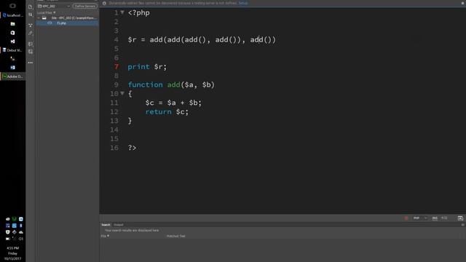Image resolution: width=466 pixels, height=262 pixels.
Task: Open the File Explorer taskbar icon
Action: point(12,24)
